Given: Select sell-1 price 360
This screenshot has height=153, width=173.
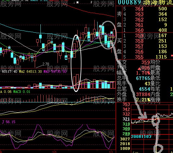Looking at the screenshot, I should [x=139, y=30].
